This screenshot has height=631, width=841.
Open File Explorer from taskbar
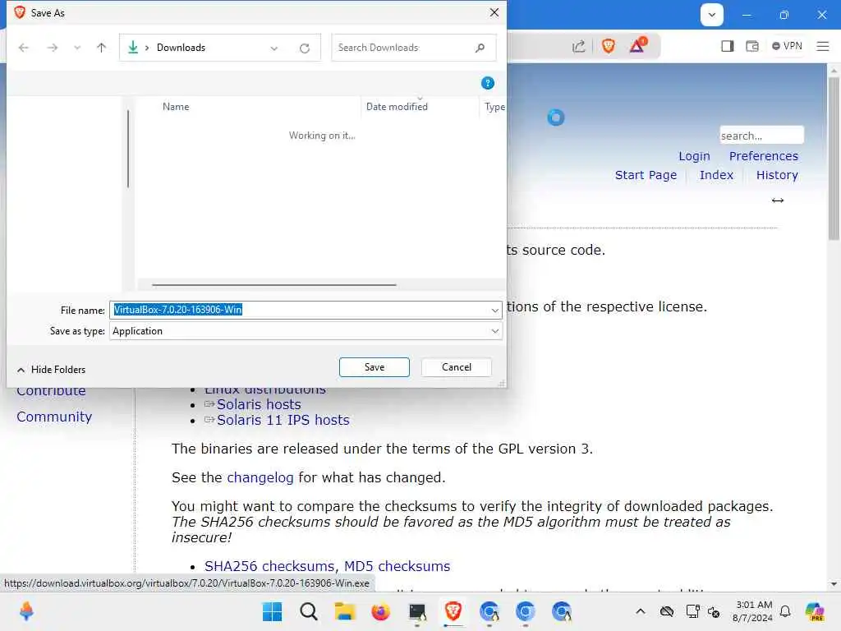point(344,611)
